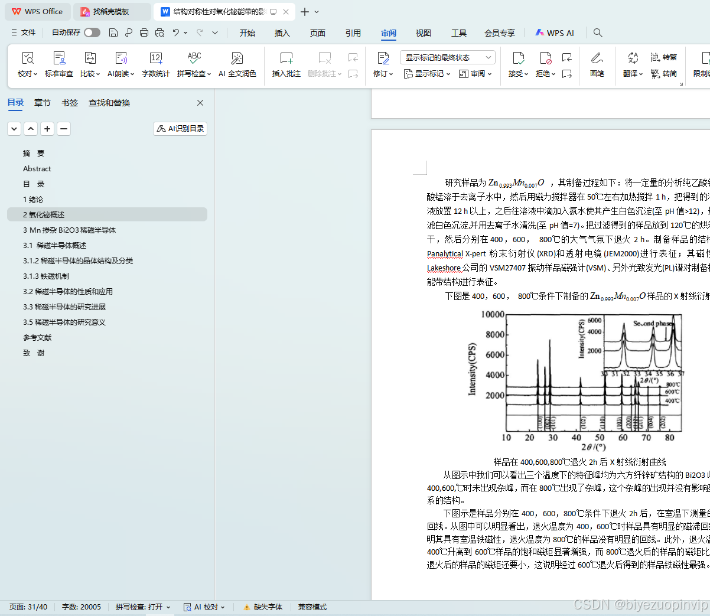The height and width of the screenshot is (616, 710).
Task: Switch to 章节 navigation tab
Action: [x=43, y=103]
